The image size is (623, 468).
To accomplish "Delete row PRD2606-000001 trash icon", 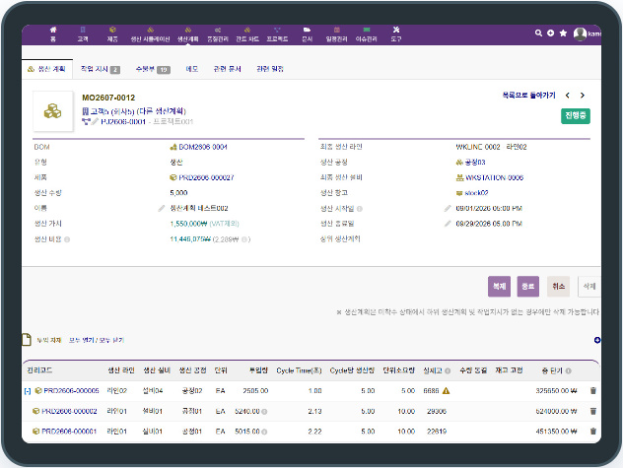I will point(593,432).
